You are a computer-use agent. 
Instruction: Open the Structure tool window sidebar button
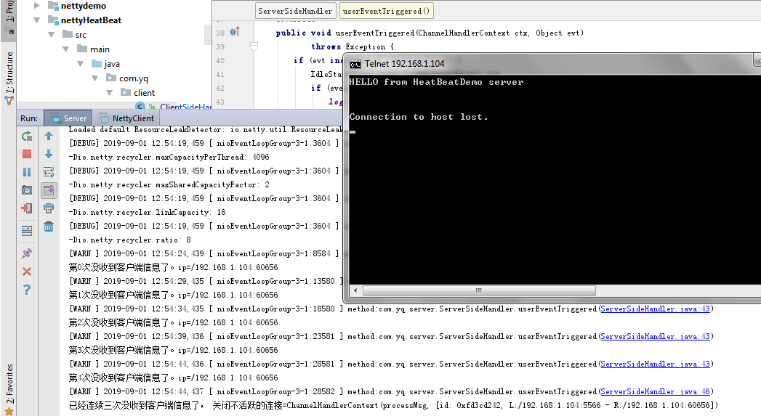(9, 78)
